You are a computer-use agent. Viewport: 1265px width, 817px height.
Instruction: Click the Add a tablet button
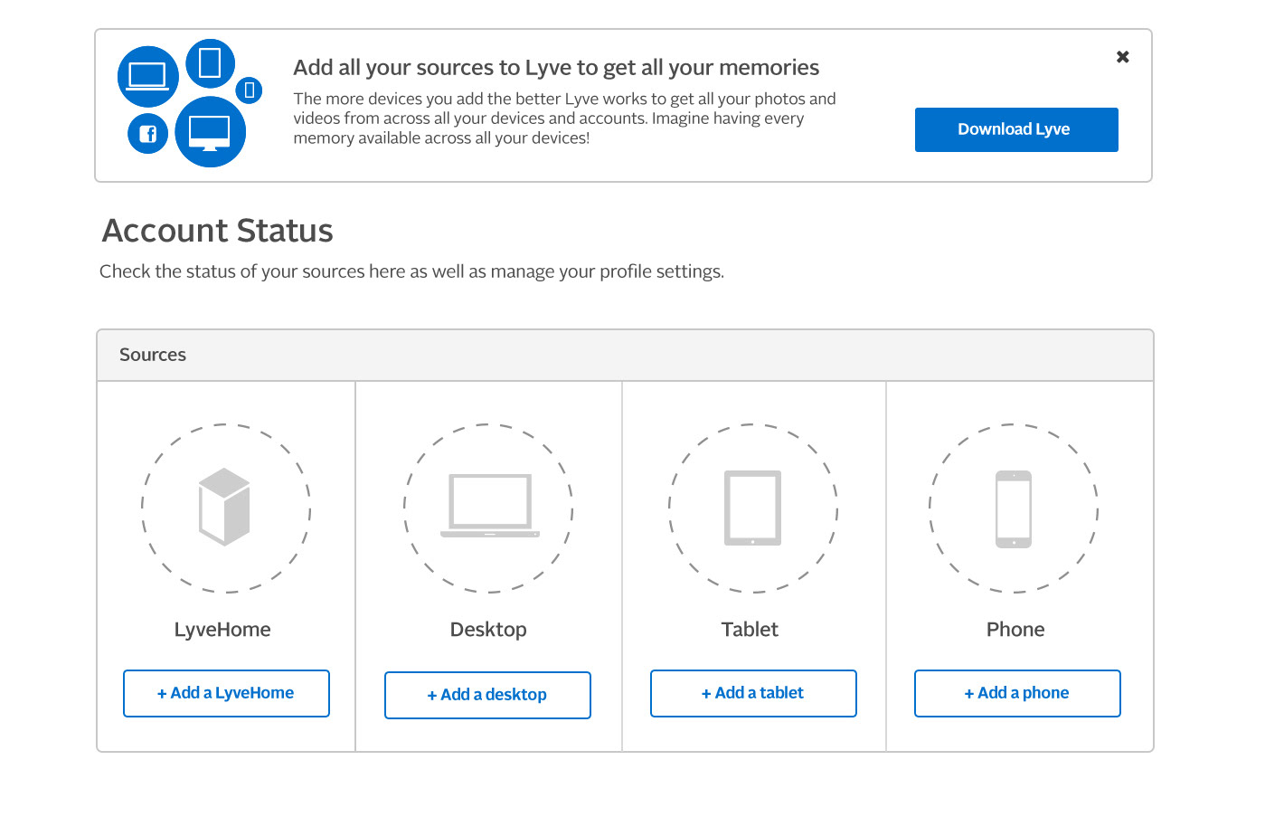753,693
